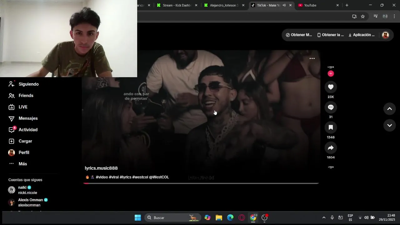400x225 pixels.
Task: Open the #westcol hashtag link
Action: (x=140, y=177)
